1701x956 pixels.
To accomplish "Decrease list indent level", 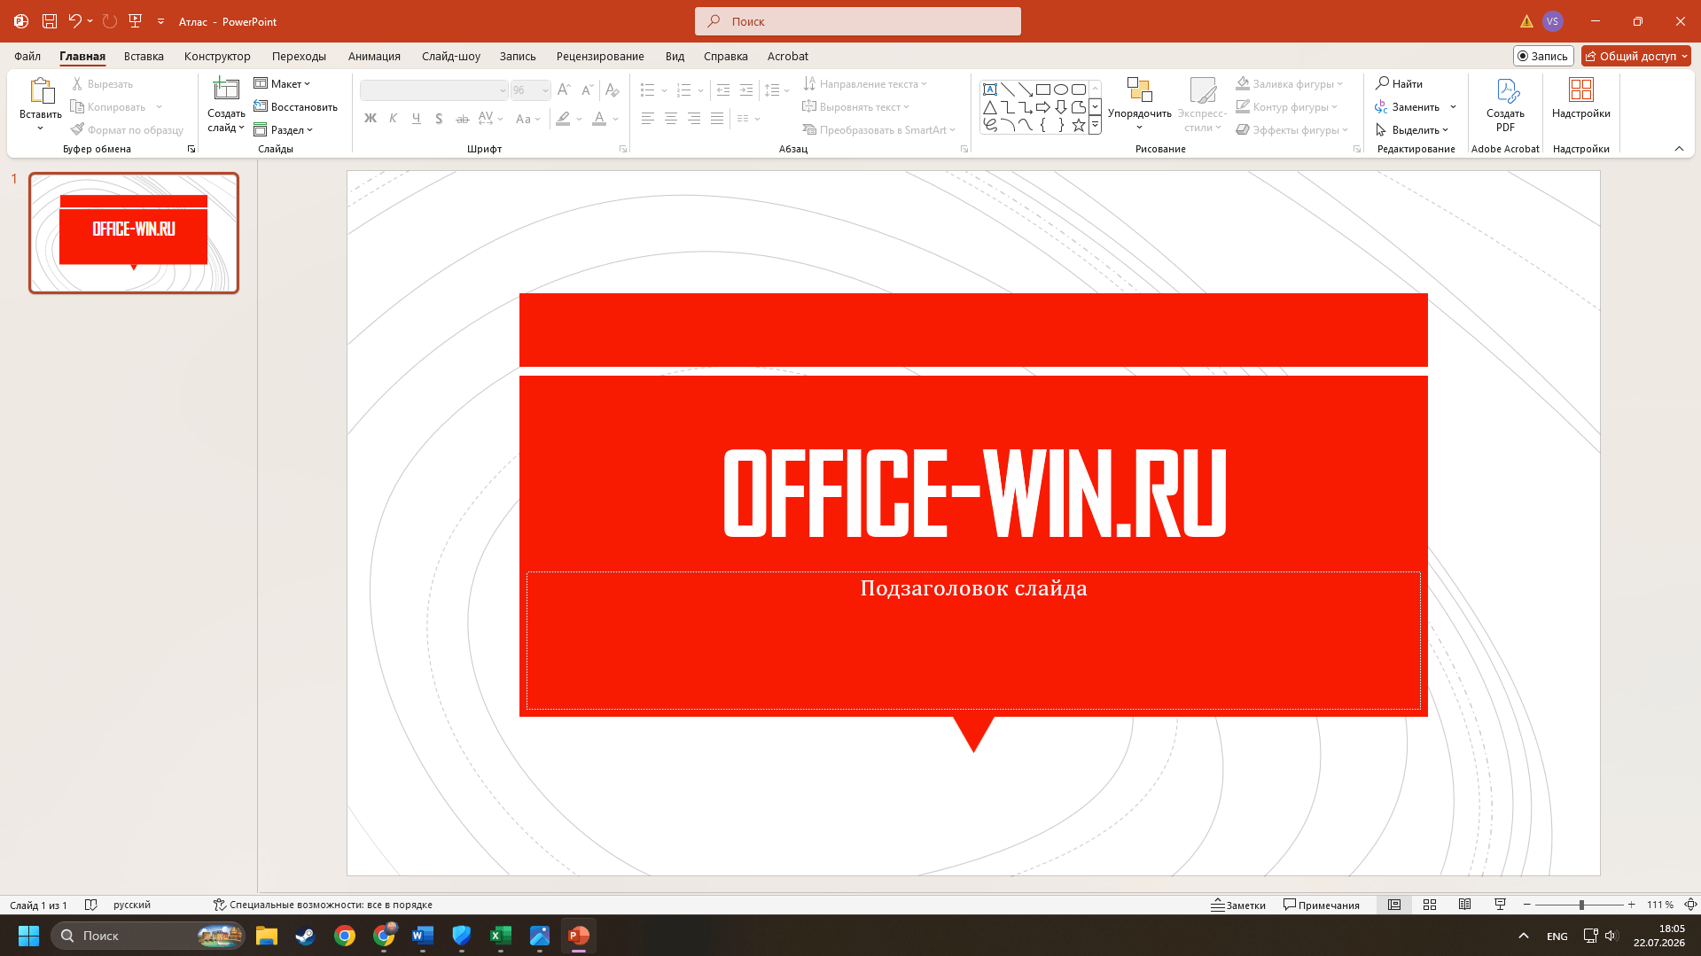I will coord(723,90).
